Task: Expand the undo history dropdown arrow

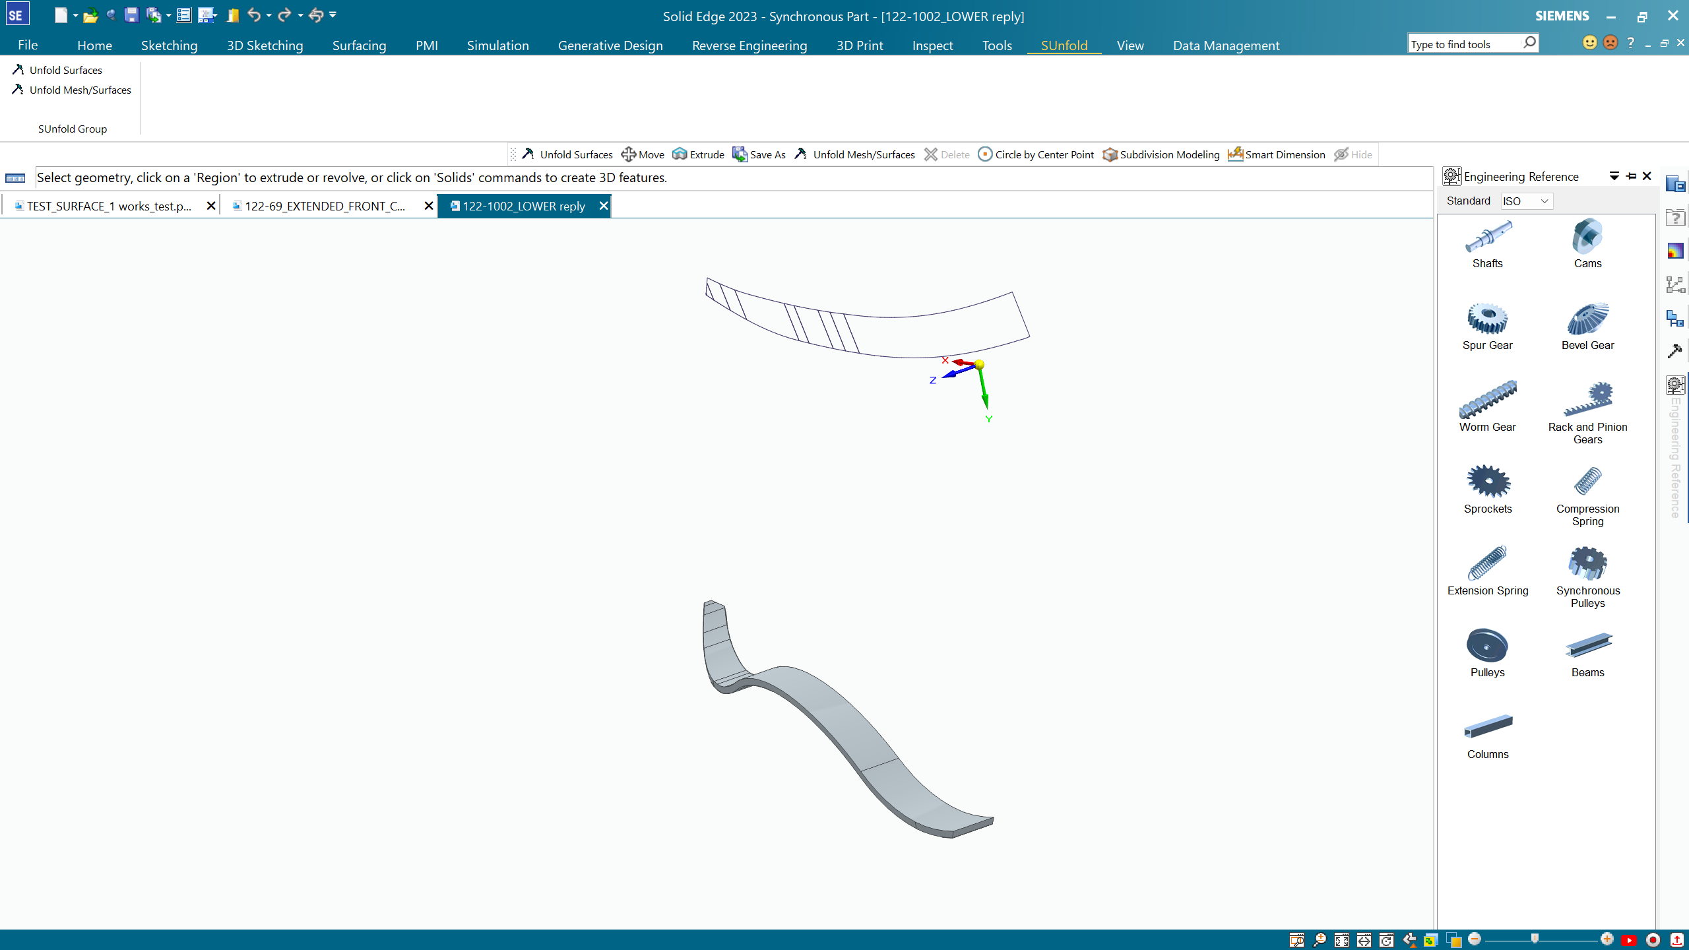Action: pyautogui.click(x=269, y=15)
